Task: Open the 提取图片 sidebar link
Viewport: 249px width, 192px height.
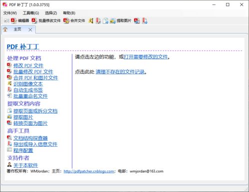Action: (x=23, y=117)
